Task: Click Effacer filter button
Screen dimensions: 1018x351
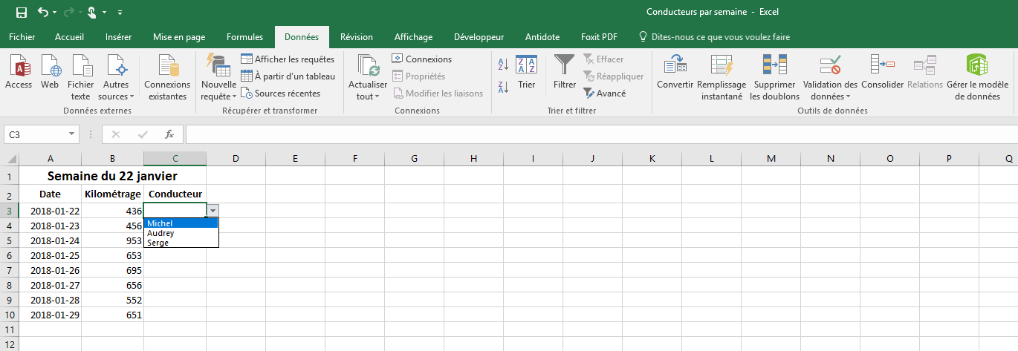Action: tap(603, 59)
